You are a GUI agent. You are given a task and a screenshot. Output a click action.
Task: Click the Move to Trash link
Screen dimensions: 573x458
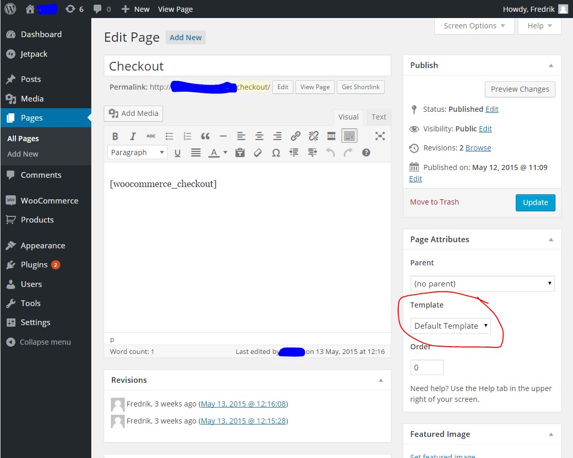click(x=434, y=202)
